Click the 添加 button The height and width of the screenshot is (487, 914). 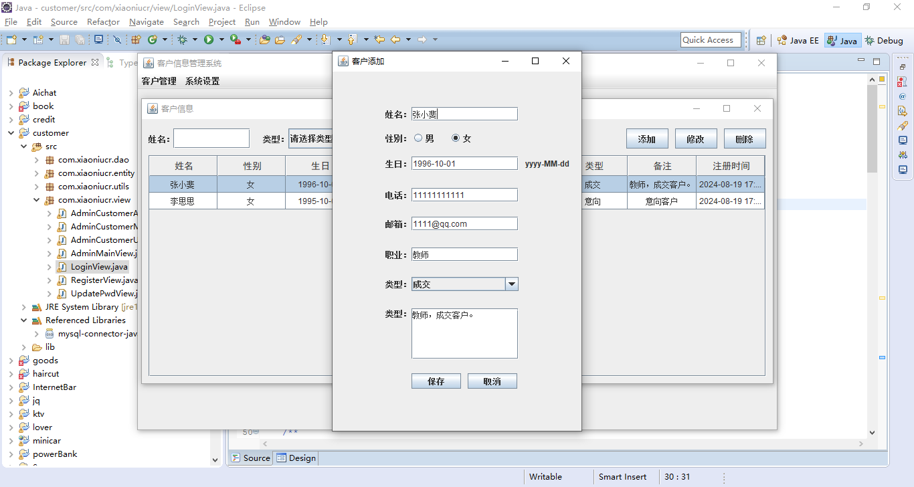[x=647, y=138]
